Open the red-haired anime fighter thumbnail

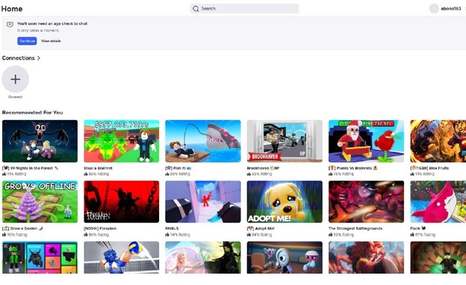coord(366,257)
